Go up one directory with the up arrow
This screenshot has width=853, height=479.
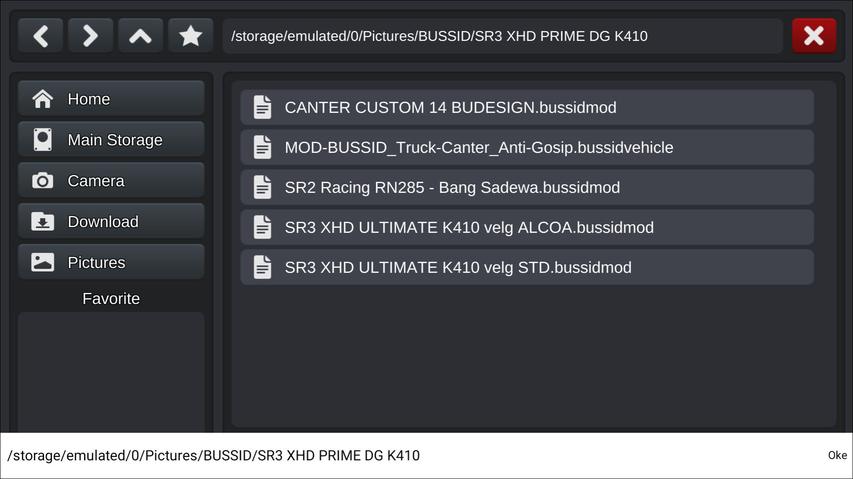(x=140, y=36)
